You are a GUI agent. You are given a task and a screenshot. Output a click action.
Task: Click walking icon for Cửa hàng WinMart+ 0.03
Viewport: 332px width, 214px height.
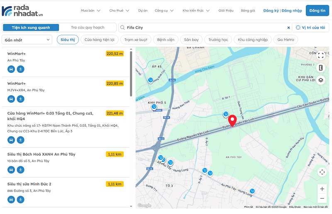(x=20, y=140)
